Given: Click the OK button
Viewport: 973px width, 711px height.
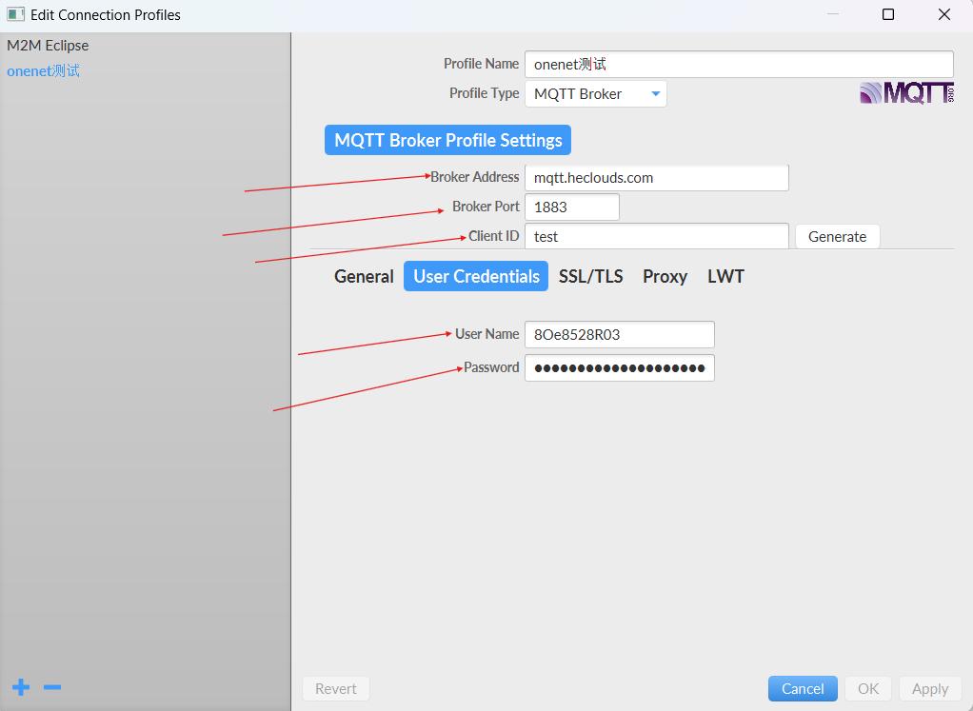Looking at the screenshot, I should coord(867,689).
